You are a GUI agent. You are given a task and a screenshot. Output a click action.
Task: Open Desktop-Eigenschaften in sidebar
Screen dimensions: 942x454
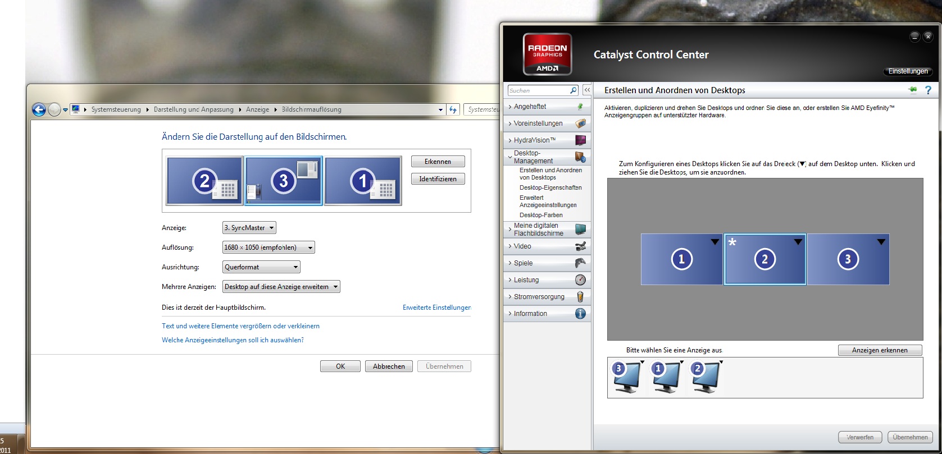point(550,187)
